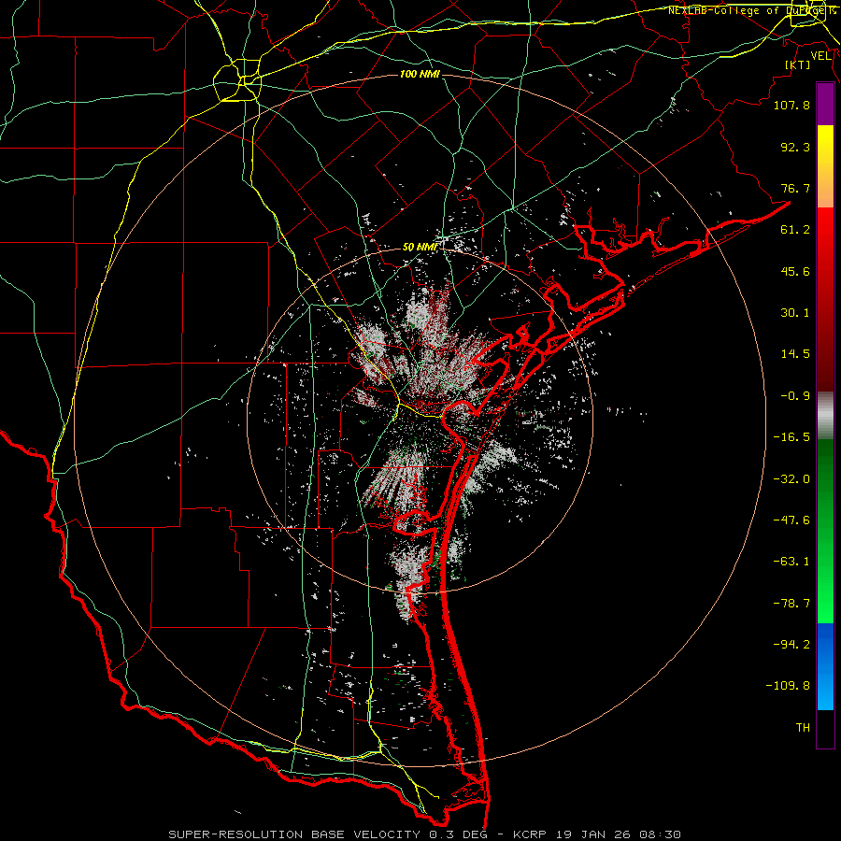
Task: Pick the green inbound segment of the color bar
Action: tap(825, 531)
